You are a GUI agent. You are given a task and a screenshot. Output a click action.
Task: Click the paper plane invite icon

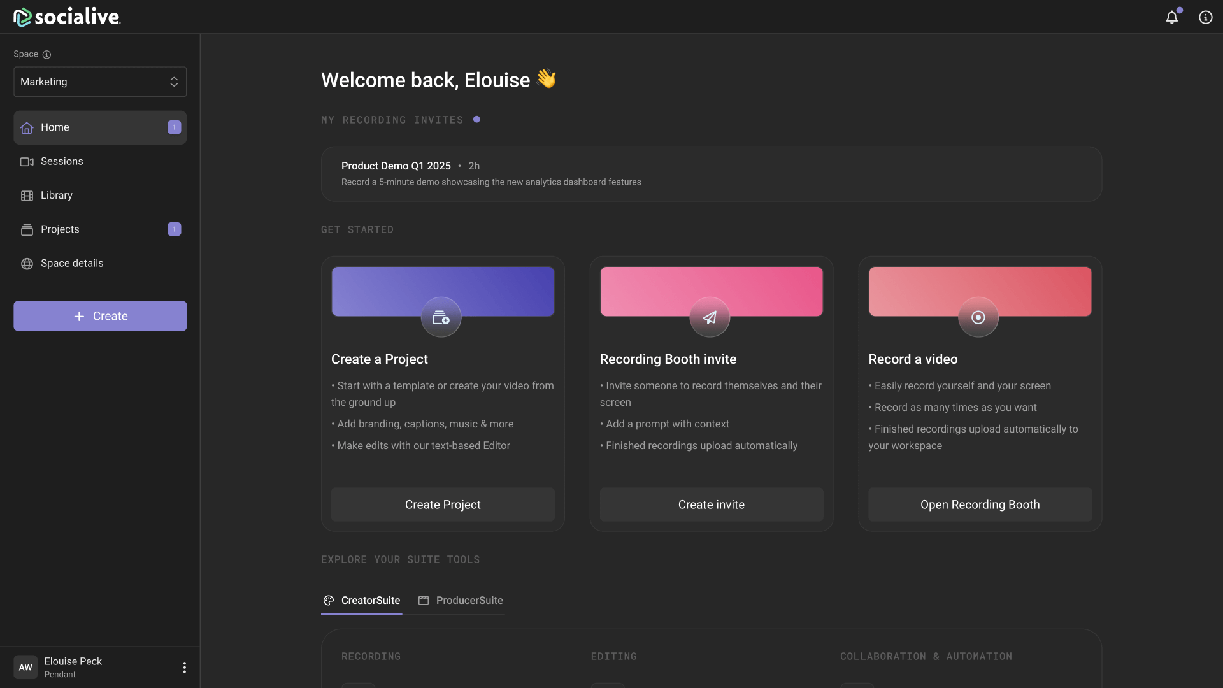[x=710, y=317]
